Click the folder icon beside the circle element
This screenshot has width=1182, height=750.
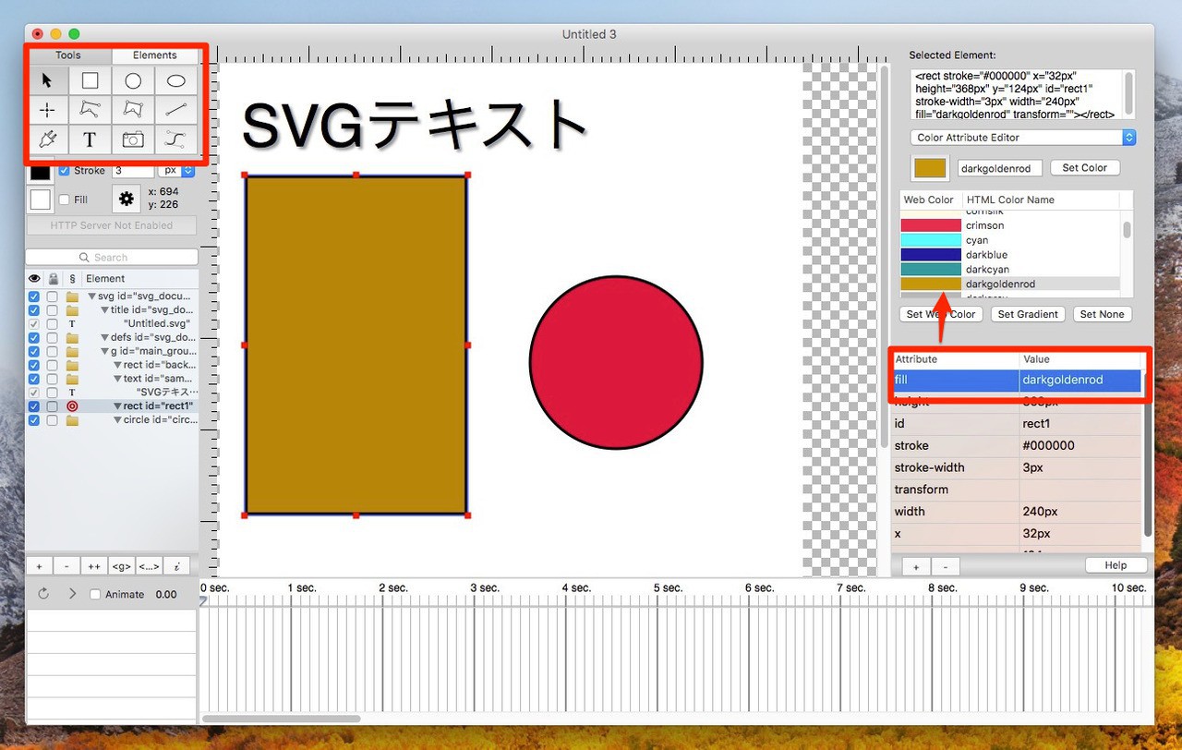(72, 420)
